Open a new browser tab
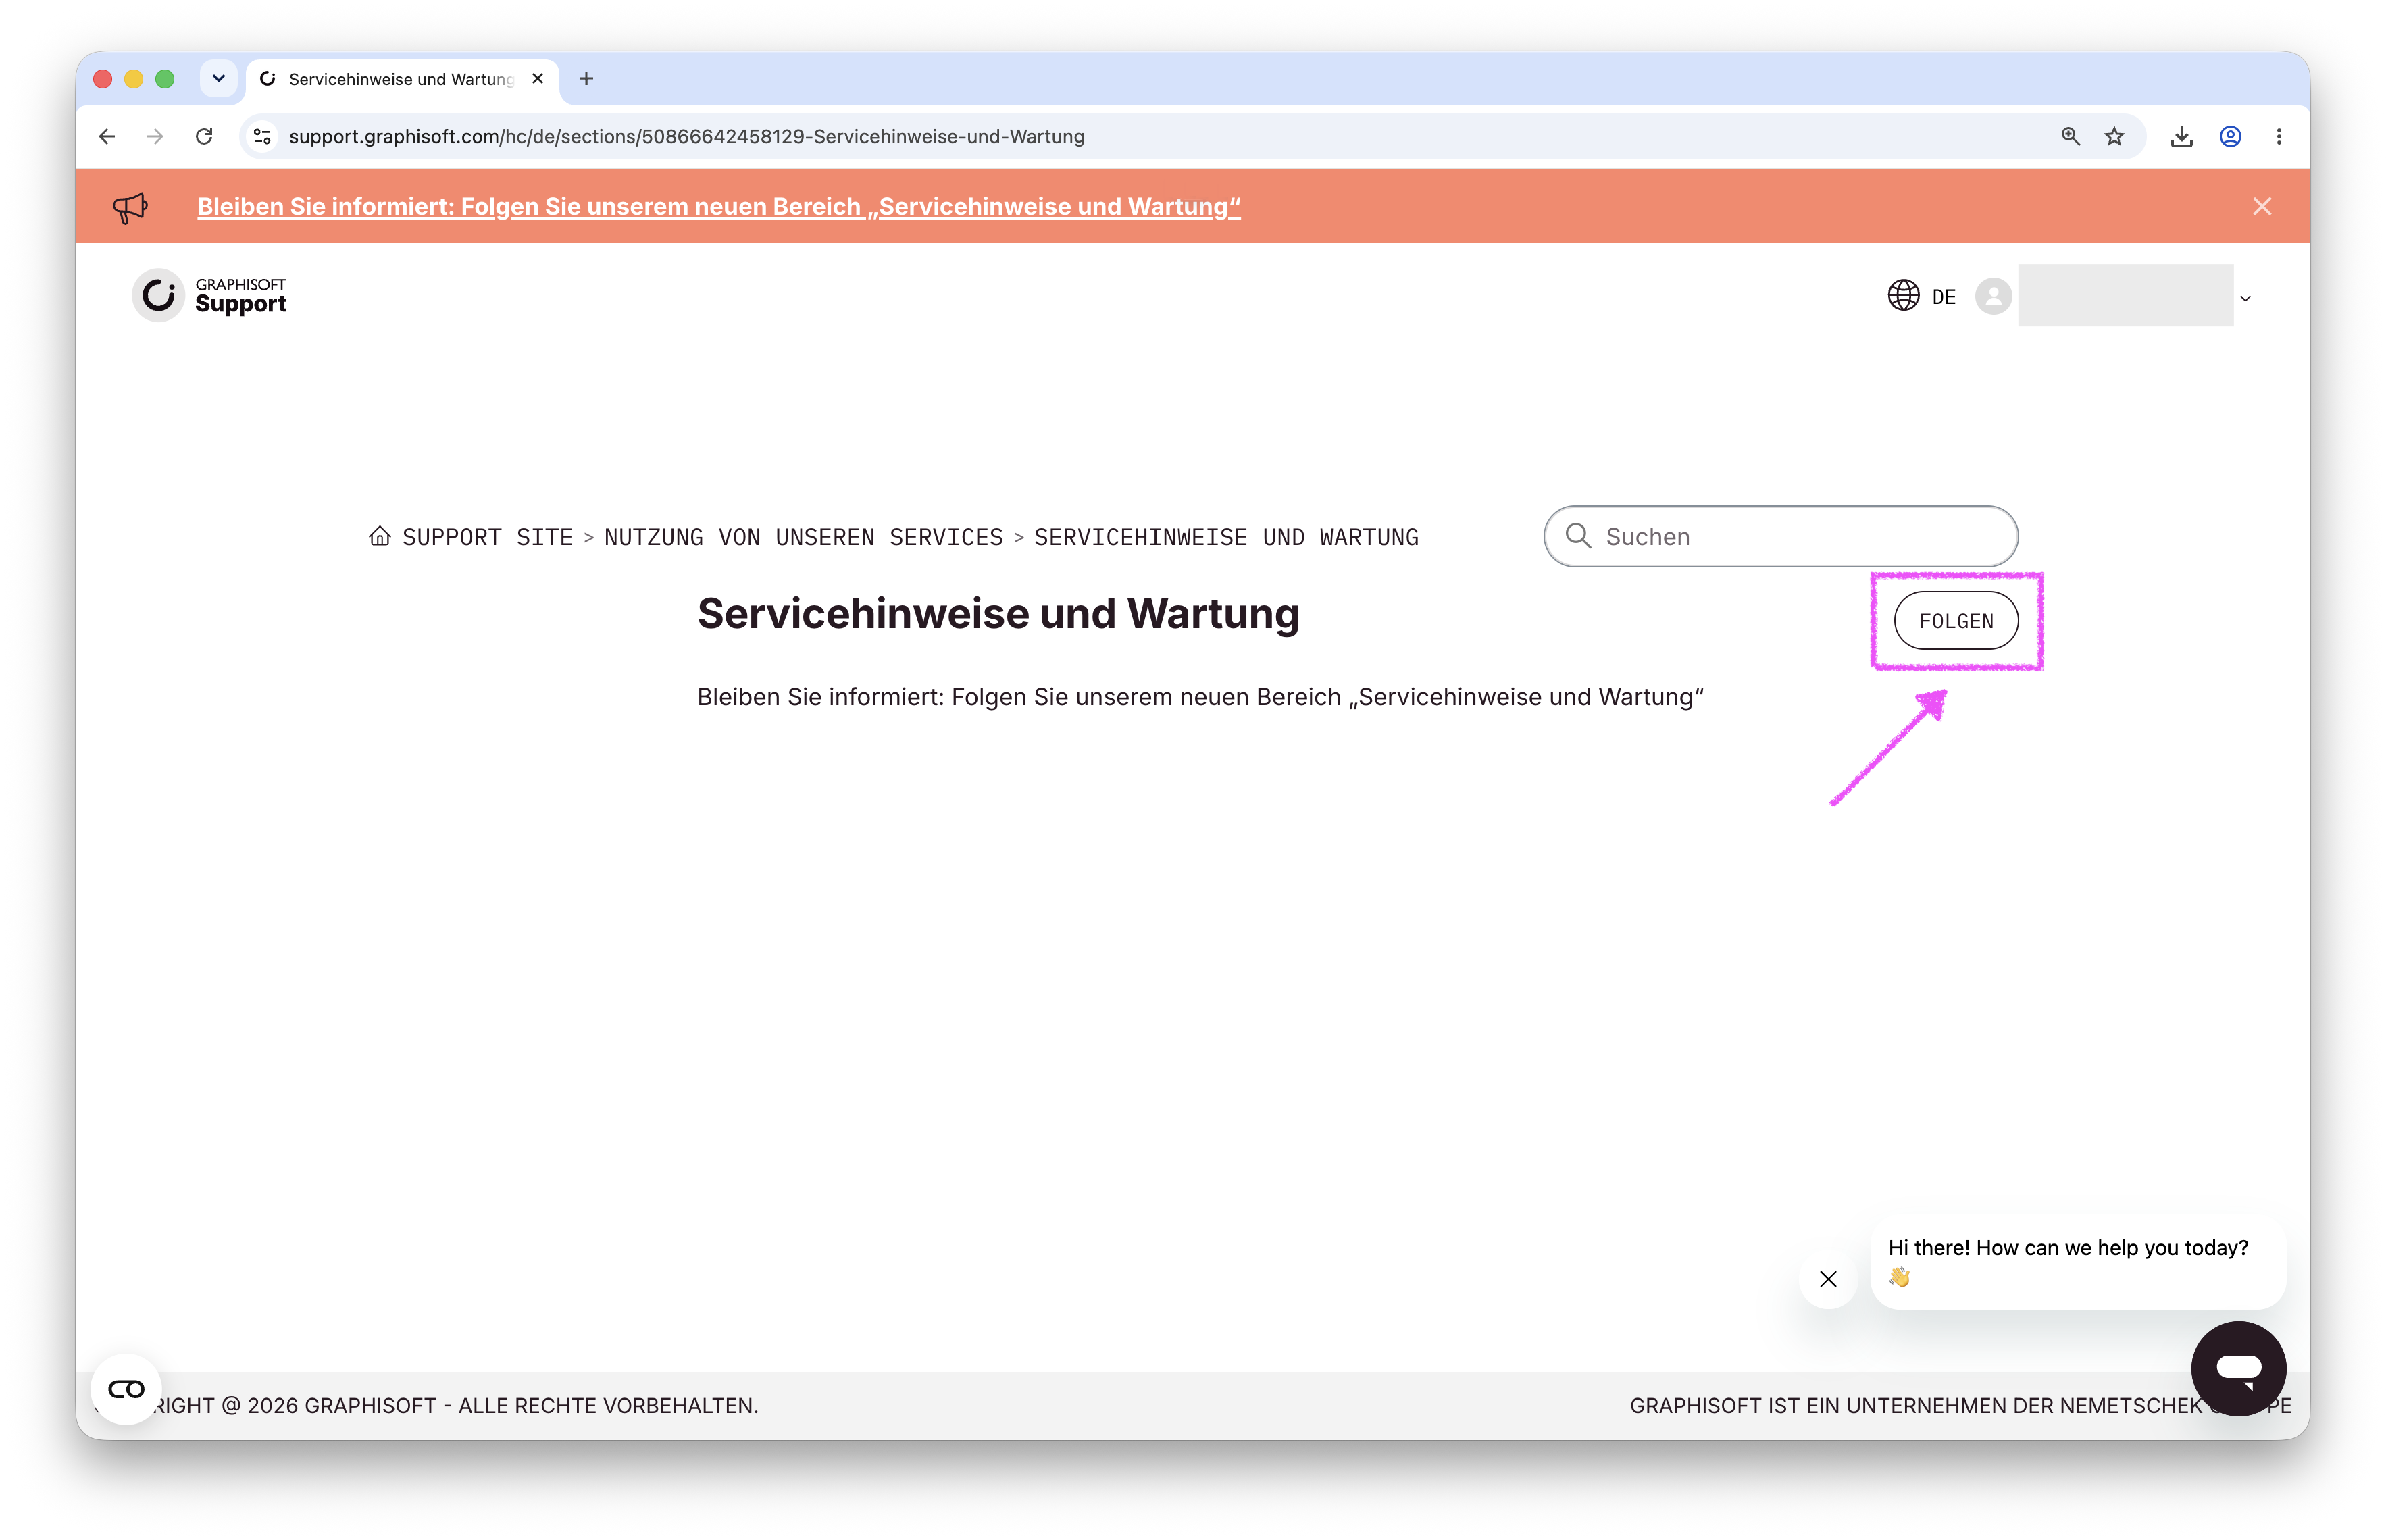2386x1540 pixels. coord(587,78)
